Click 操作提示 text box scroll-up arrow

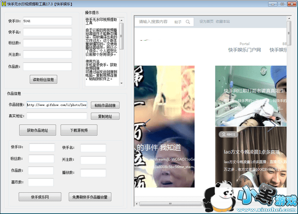click(122, 20)
